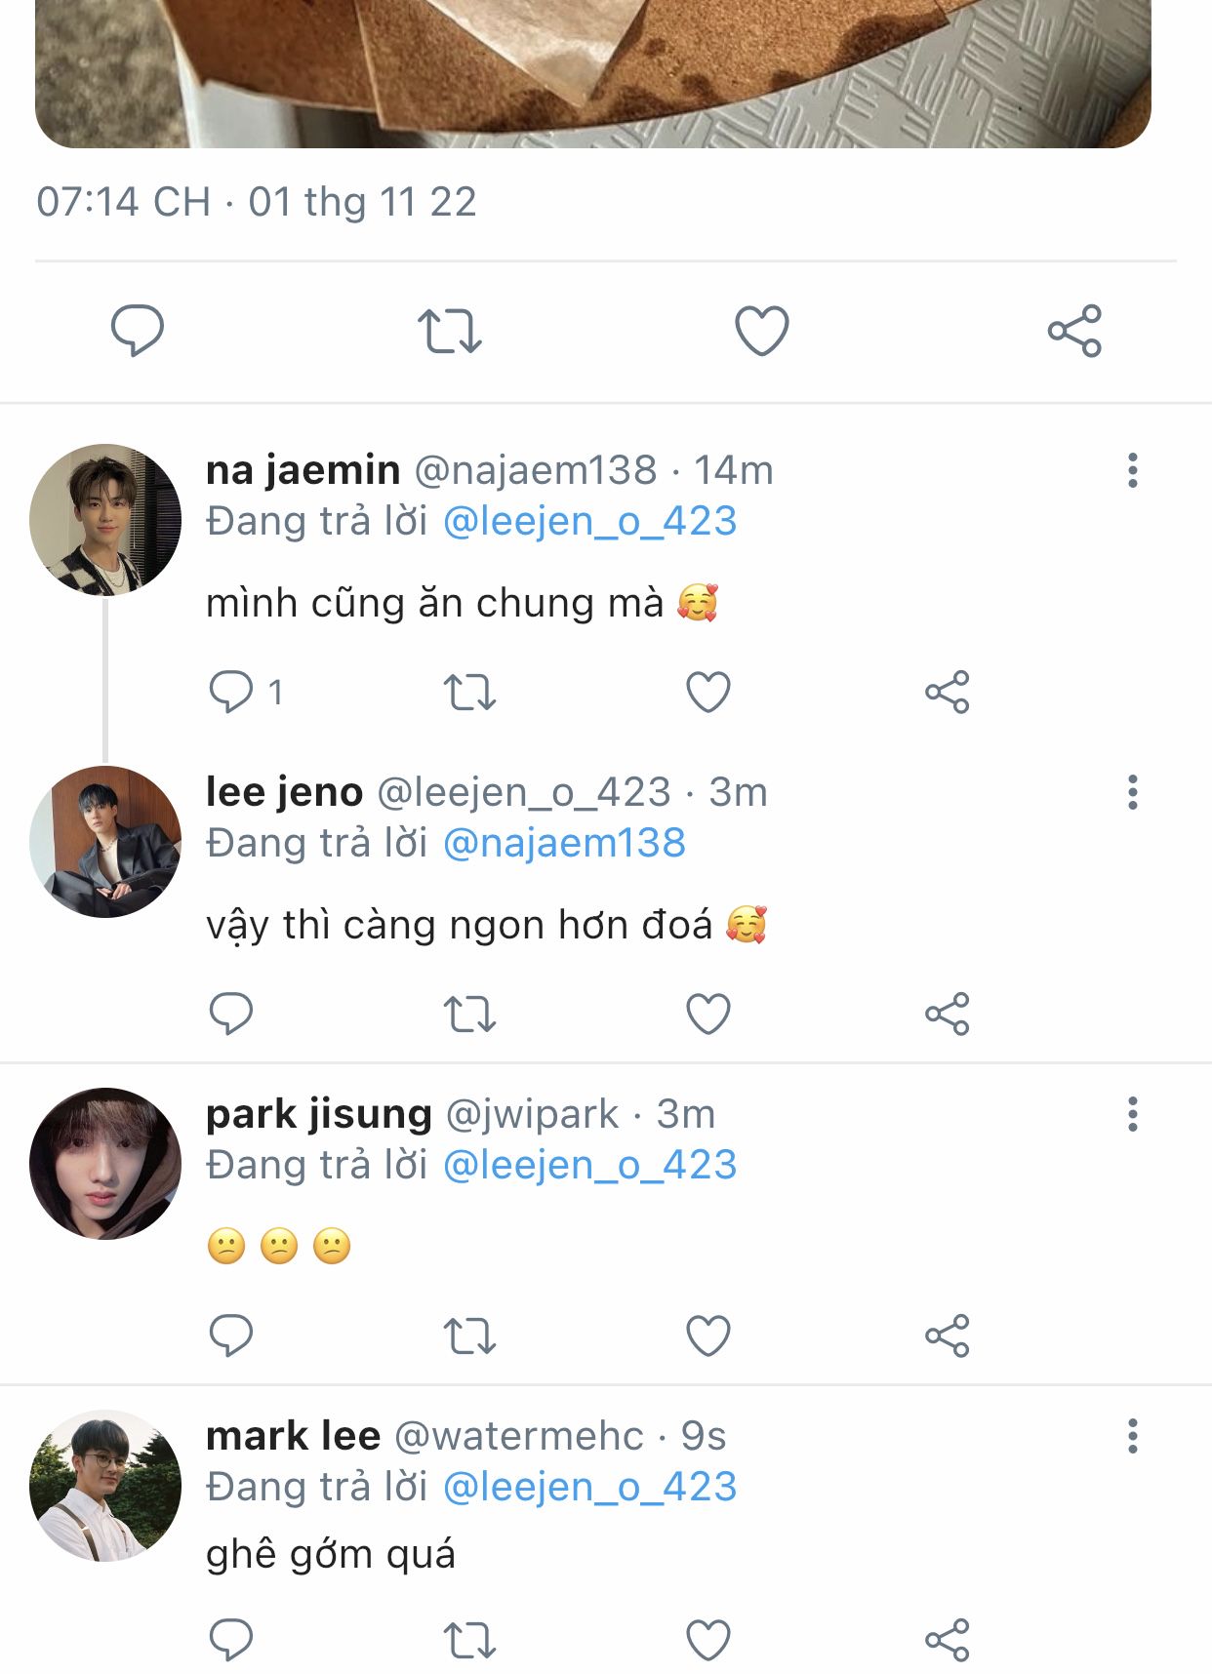The height and width of the screenshot is (1674, 1212).
Task: Like na jaemin's reply
Action: pyautogui.click(x=708, y=693)
